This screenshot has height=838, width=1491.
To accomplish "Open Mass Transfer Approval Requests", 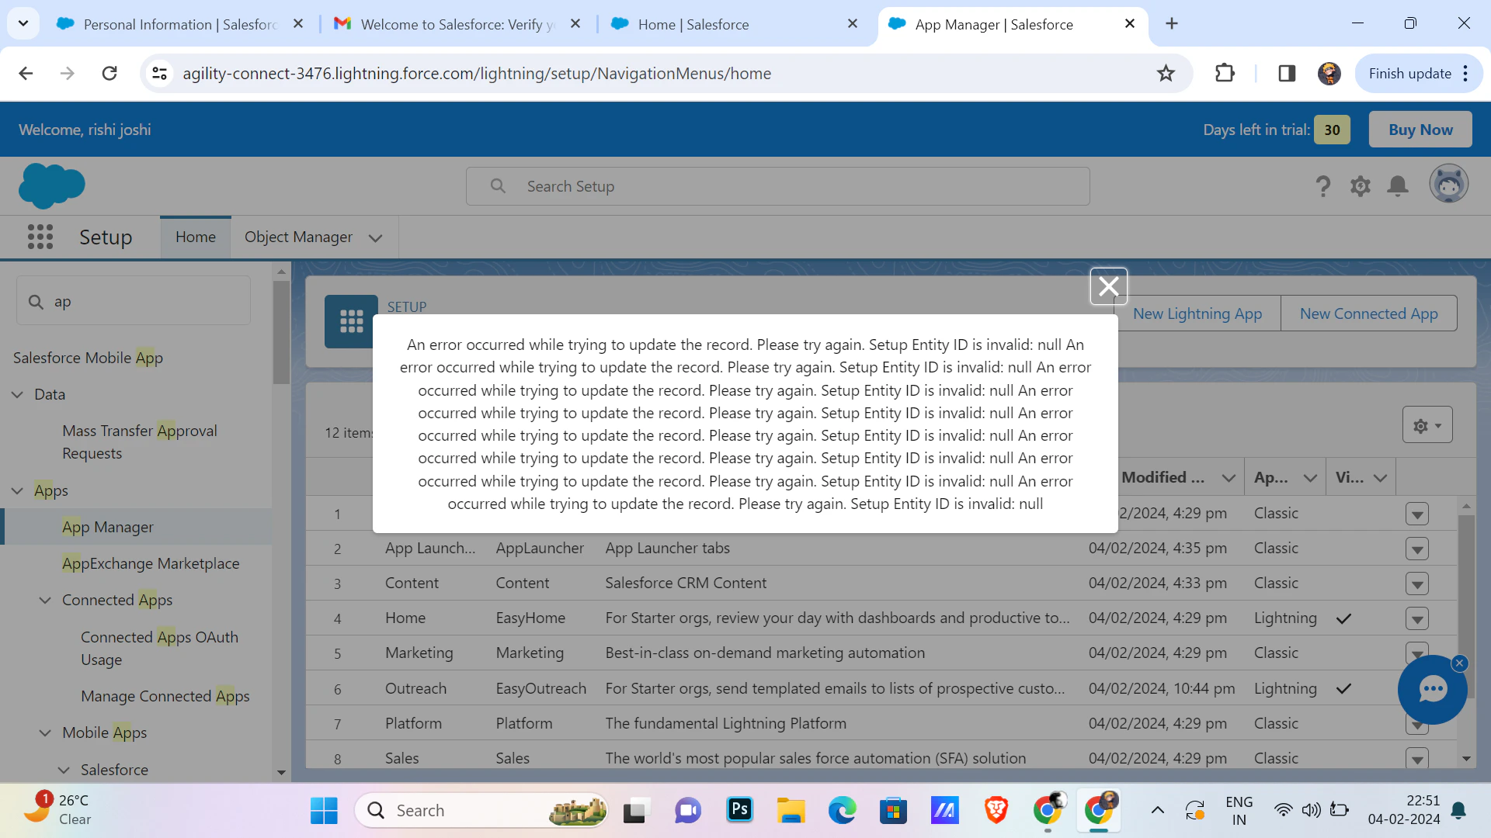I will tap(140, 442).
